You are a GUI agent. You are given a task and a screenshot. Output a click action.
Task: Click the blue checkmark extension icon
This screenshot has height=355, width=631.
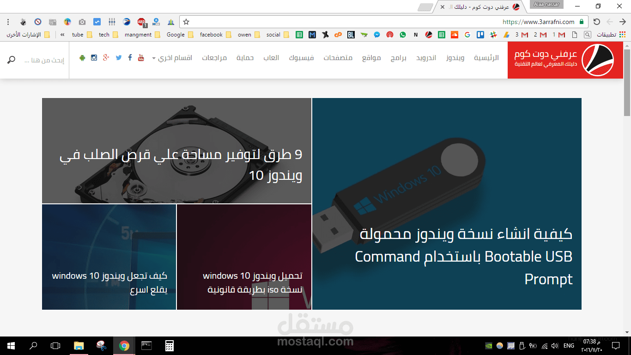coord(97,22)
